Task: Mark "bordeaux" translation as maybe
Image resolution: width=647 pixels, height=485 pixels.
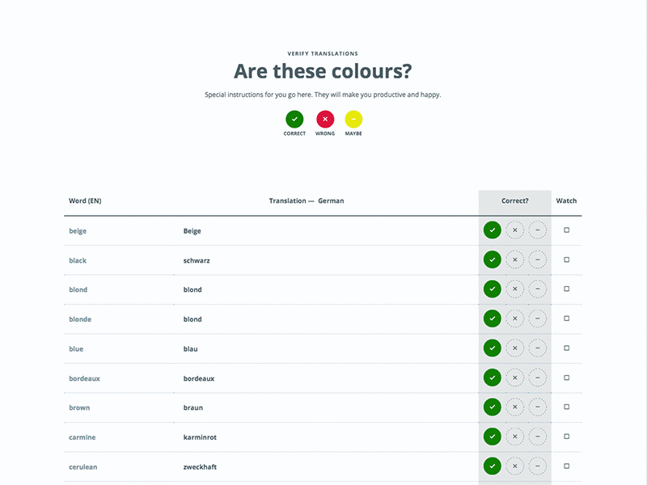Action: [x=538, y=377]
